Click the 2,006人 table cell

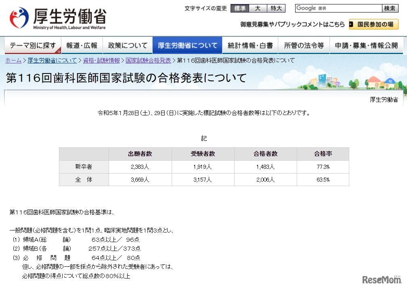pos(266,180)
